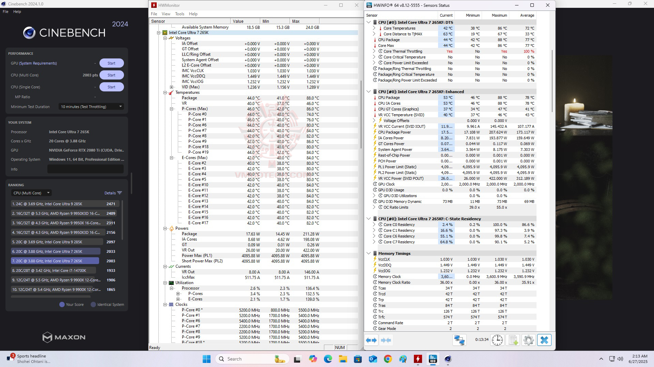Open the Cinebench Help menu

(17, 12)
